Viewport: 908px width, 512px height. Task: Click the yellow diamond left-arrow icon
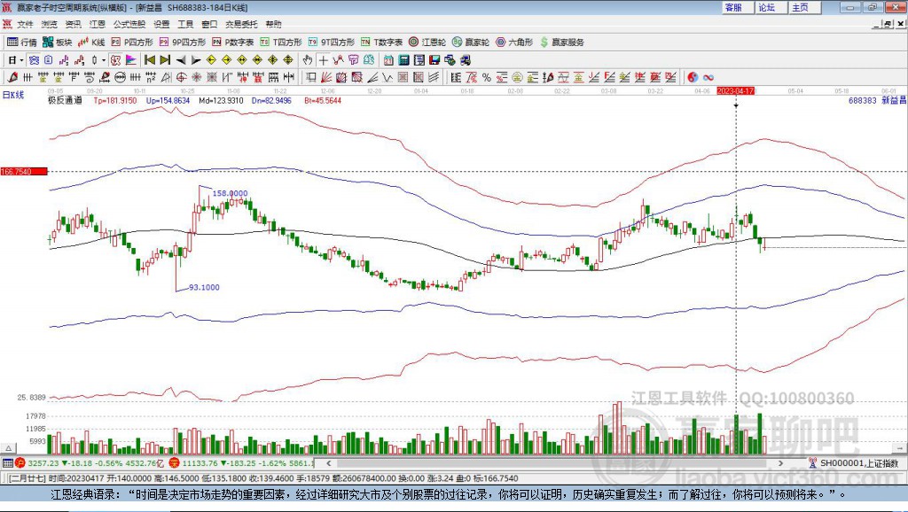[x=211, y=60]
